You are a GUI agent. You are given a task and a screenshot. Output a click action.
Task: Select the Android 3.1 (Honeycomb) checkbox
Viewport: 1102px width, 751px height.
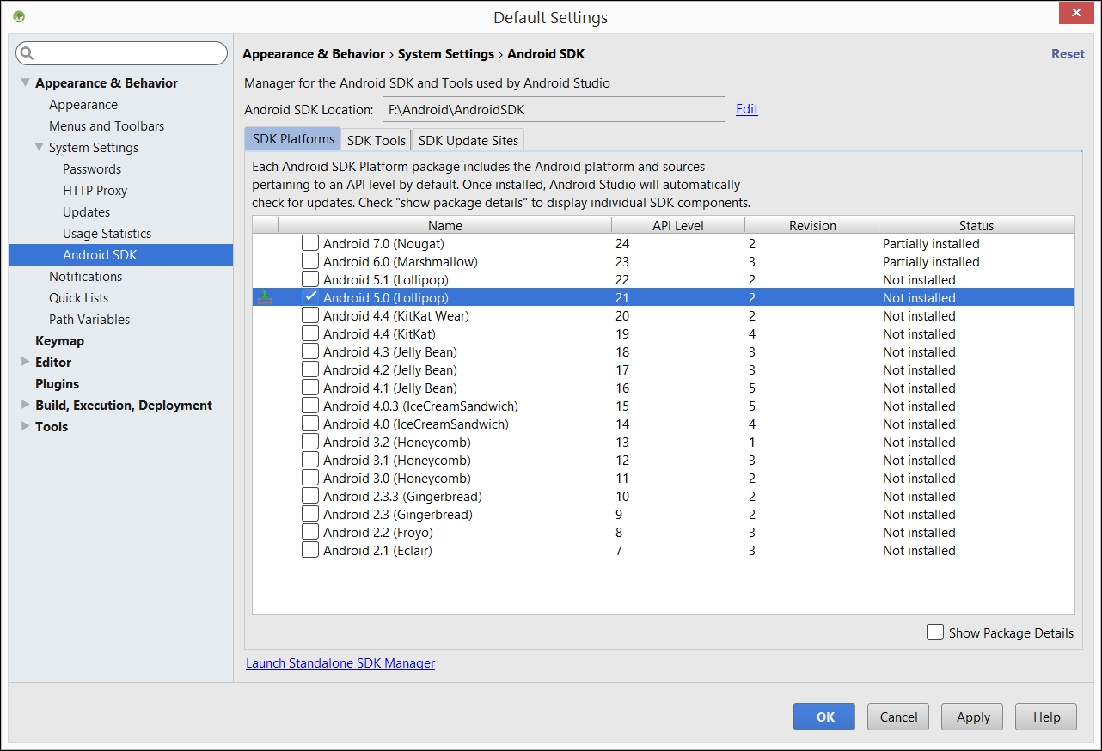[310, 460]
